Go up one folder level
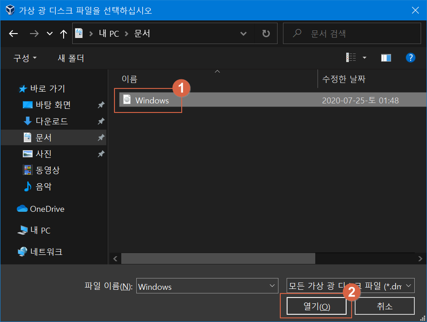Image resolution: width=427 pixels, height=322 pixels. click(64, 34)
